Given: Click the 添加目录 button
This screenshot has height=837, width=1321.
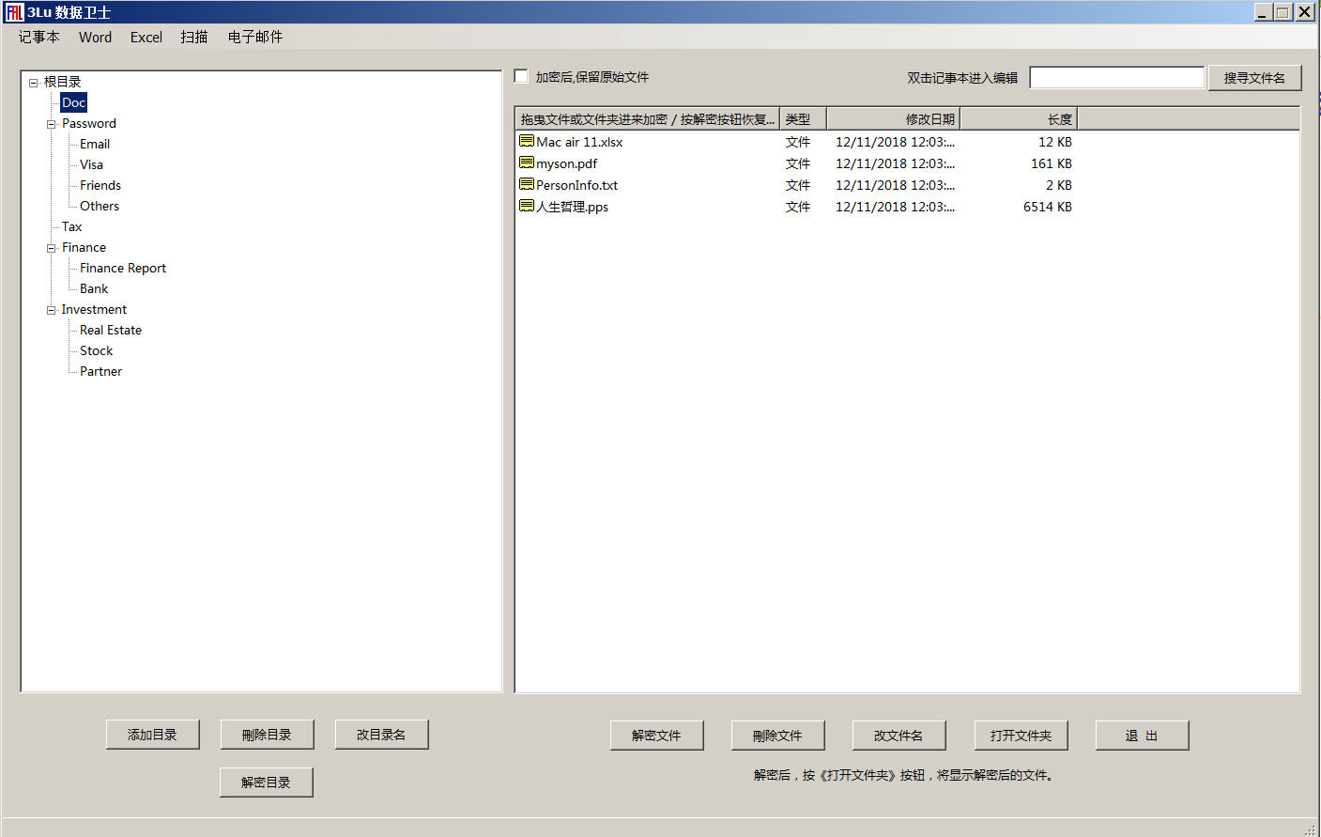Looking at the screenshot, I should point(152,735).
